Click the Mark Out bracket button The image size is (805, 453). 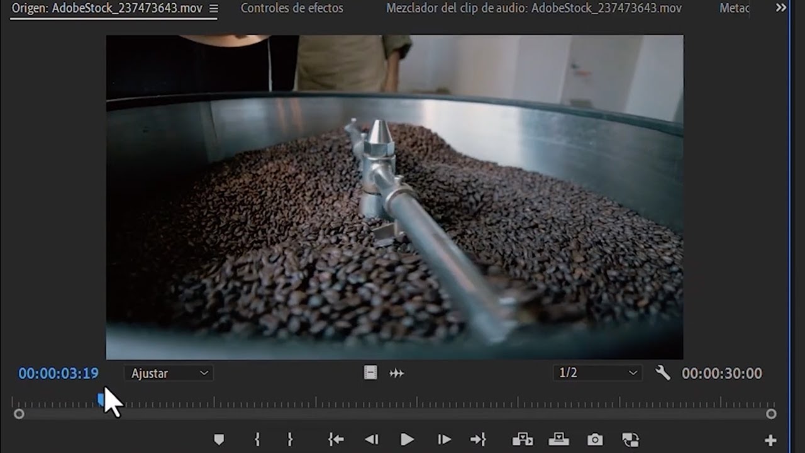point(290,440)
